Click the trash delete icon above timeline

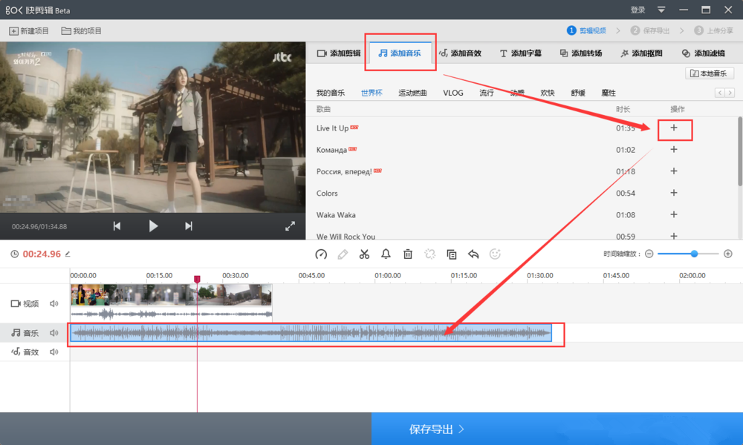pyautogui.click(x=408, y=254)
